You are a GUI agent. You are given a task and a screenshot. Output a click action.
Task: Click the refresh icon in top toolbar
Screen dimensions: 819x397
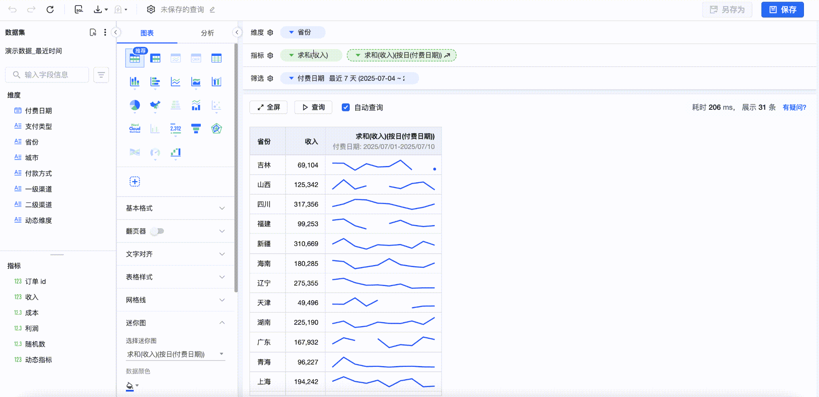50,10
